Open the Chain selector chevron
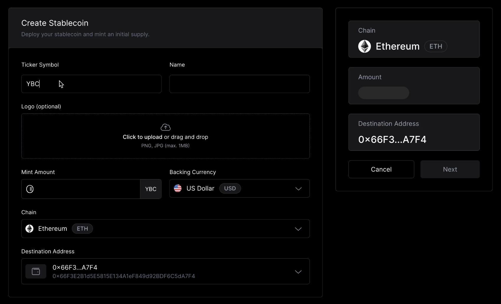Viewport: 501px width, 304px height. (298, 229)
